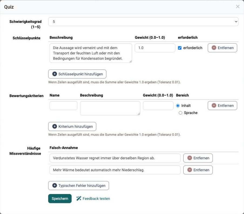Open the Schwierigkeitsgrad dropdown
Screen dimensions: 244x214
click(143, 22)
